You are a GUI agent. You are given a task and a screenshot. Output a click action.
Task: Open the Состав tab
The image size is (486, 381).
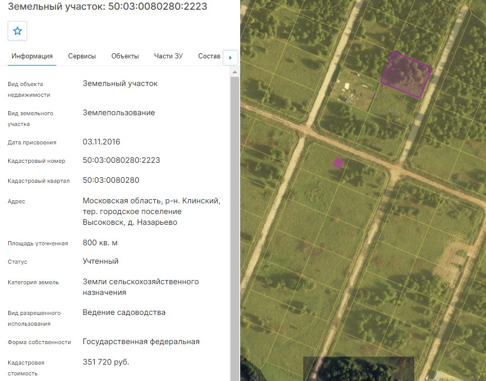click(x=209, y=56)
